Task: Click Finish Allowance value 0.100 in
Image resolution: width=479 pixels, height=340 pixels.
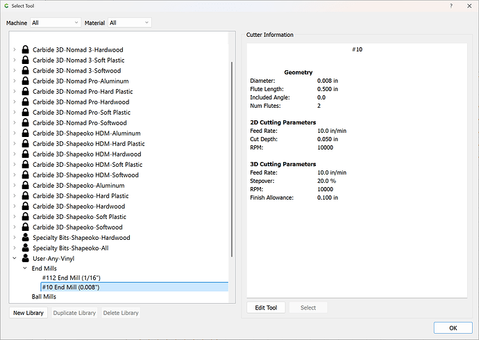Action: [x=328, y=197]
